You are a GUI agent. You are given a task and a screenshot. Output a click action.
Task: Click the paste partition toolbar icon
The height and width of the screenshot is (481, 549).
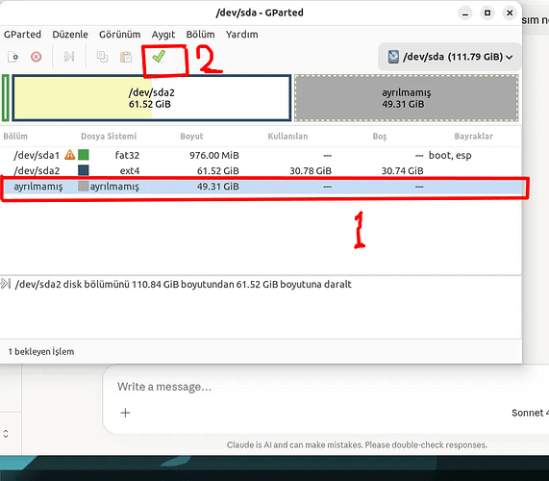pyautogui.click(x=126, y=57)
